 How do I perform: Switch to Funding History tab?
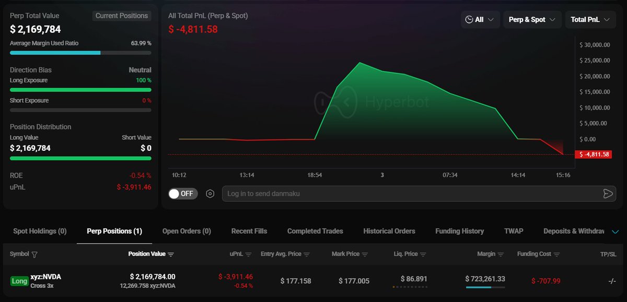(x=460, y=231)
